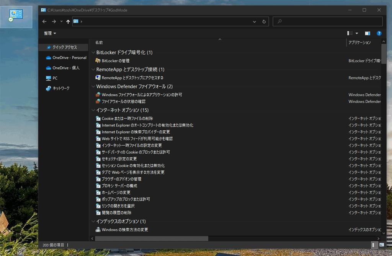Image resolution: width=392 pixels, height=256 pixels.
Task: Click the ファイアウォールの状態の確認 icon
Action: [98, 101]
